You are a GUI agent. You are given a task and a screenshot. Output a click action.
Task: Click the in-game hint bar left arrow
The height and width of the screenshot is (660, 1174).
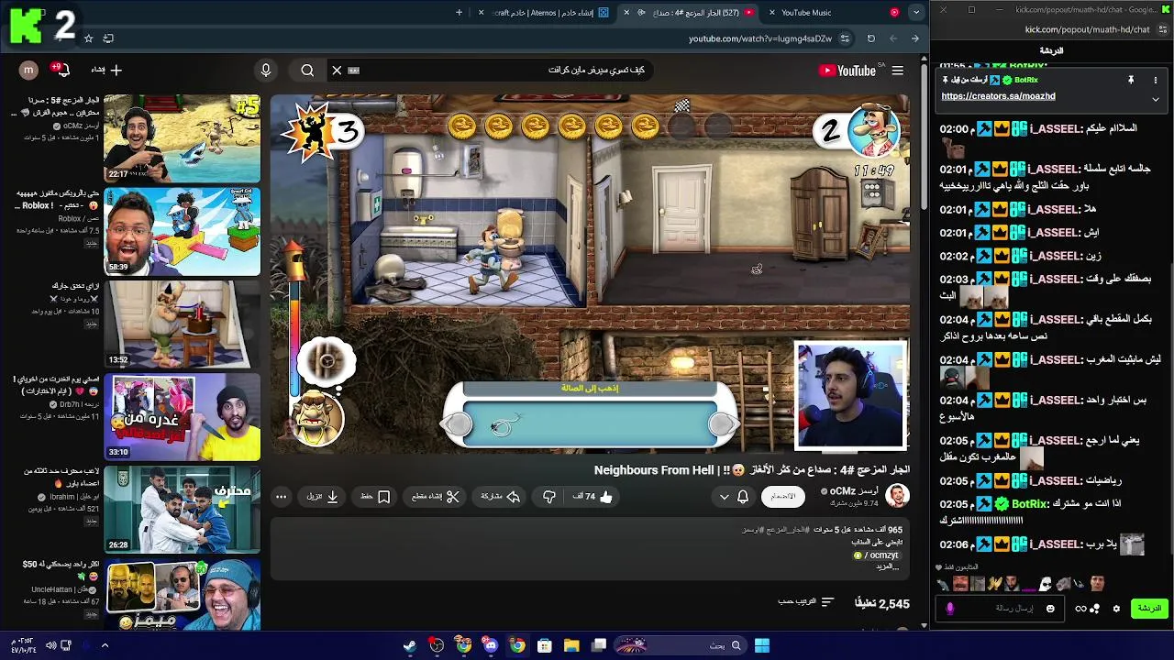pyautogui.click(x=457, y=424)
